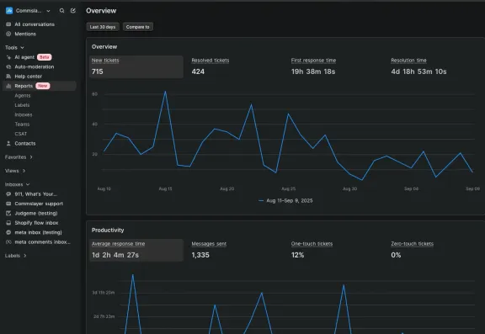Click the Beta badge next to AI agent
Viewport: 485px width, 334px height.
pyautogui.click(x=45, y=57)
